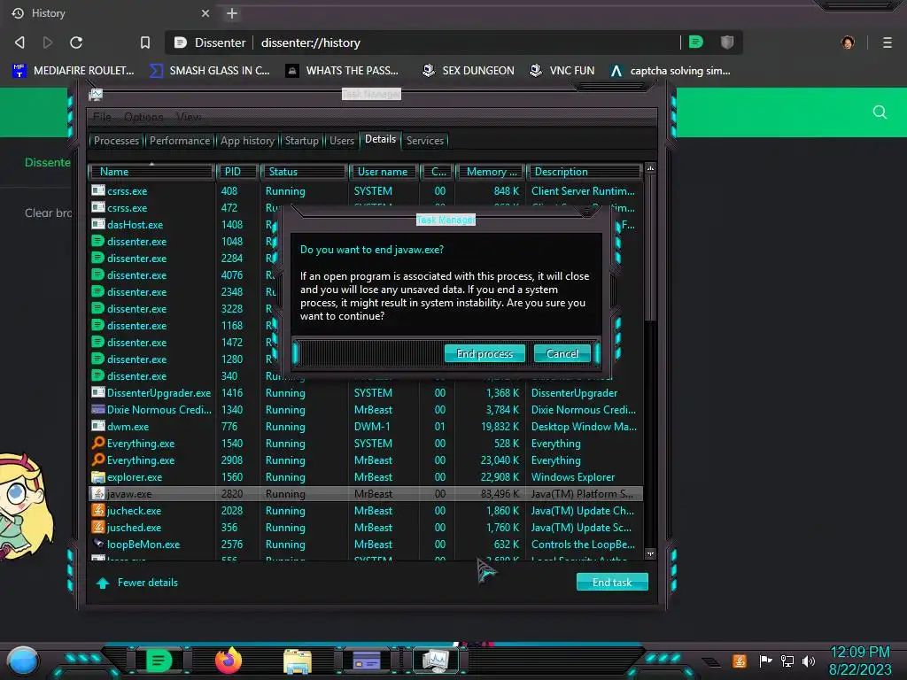Select the Everything.exe icon with PID 1540
Image resolution: width=907 pixels, height=680 pixels.
click(98, 443)
